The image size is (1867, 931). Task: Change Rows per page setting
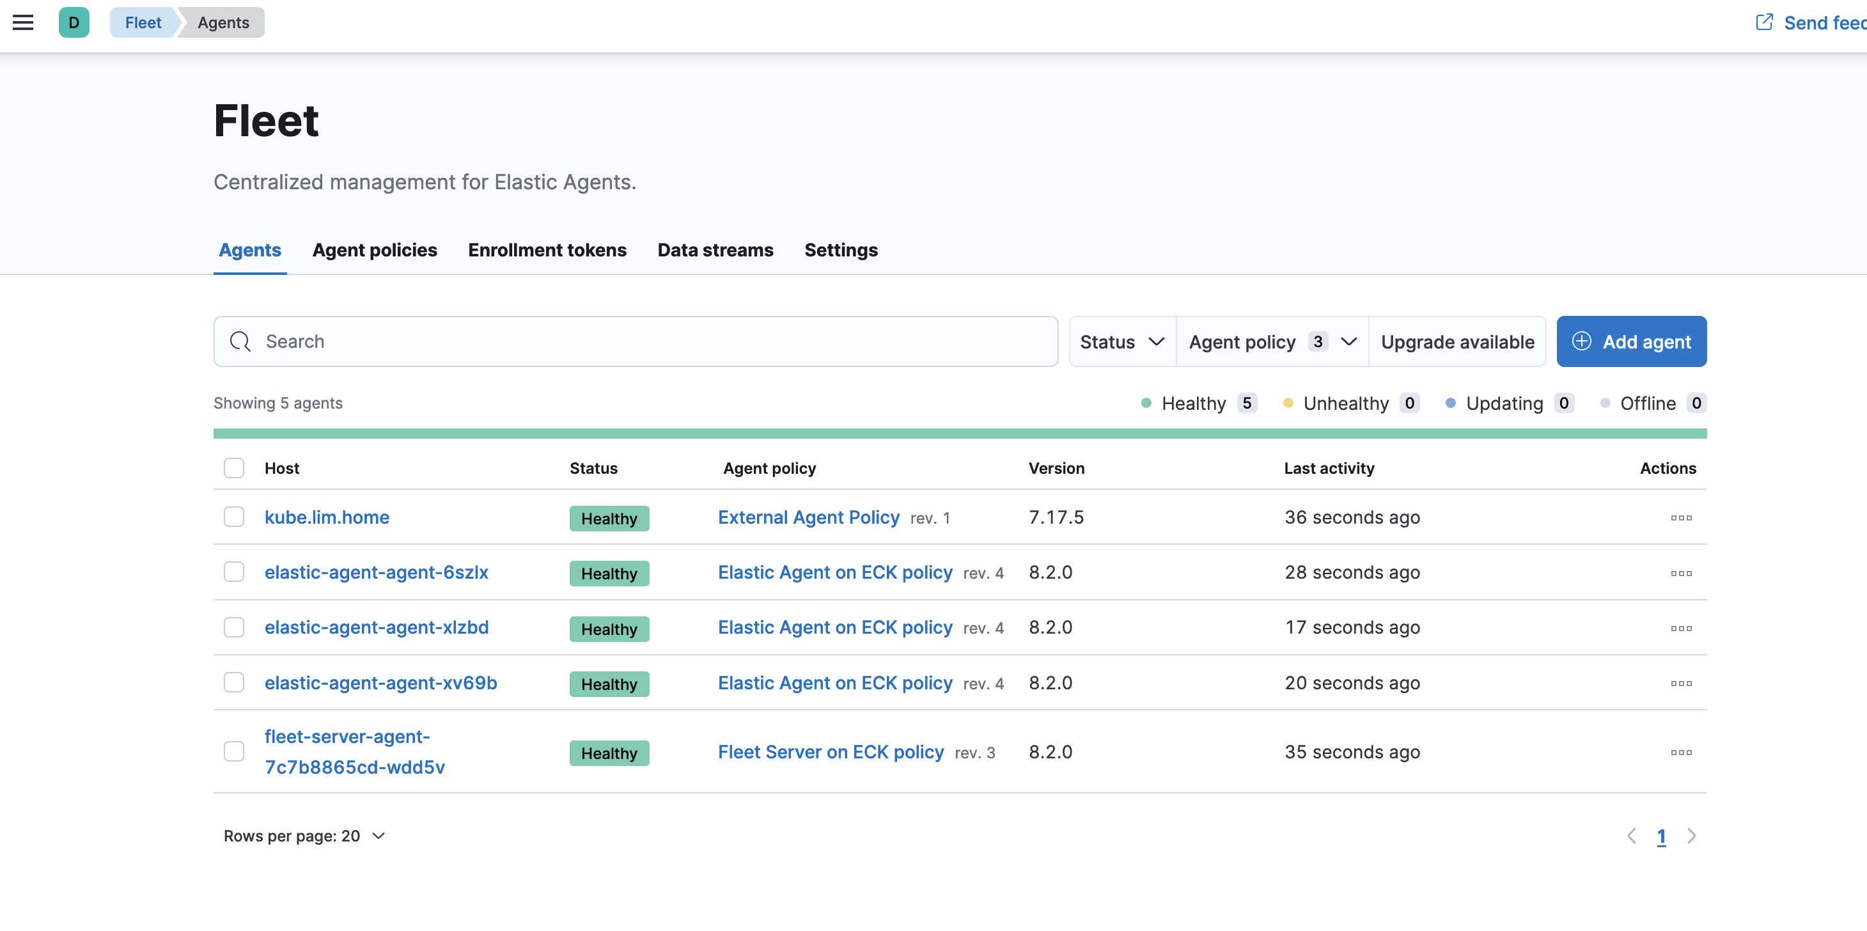(304, 836)
